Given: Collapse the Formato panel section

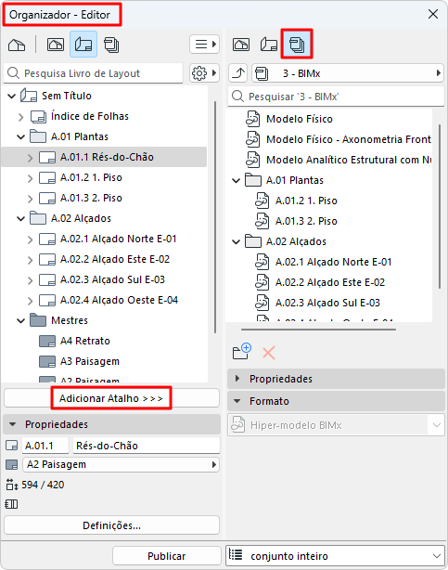Looking at the screenshot, I should (237, 401).
